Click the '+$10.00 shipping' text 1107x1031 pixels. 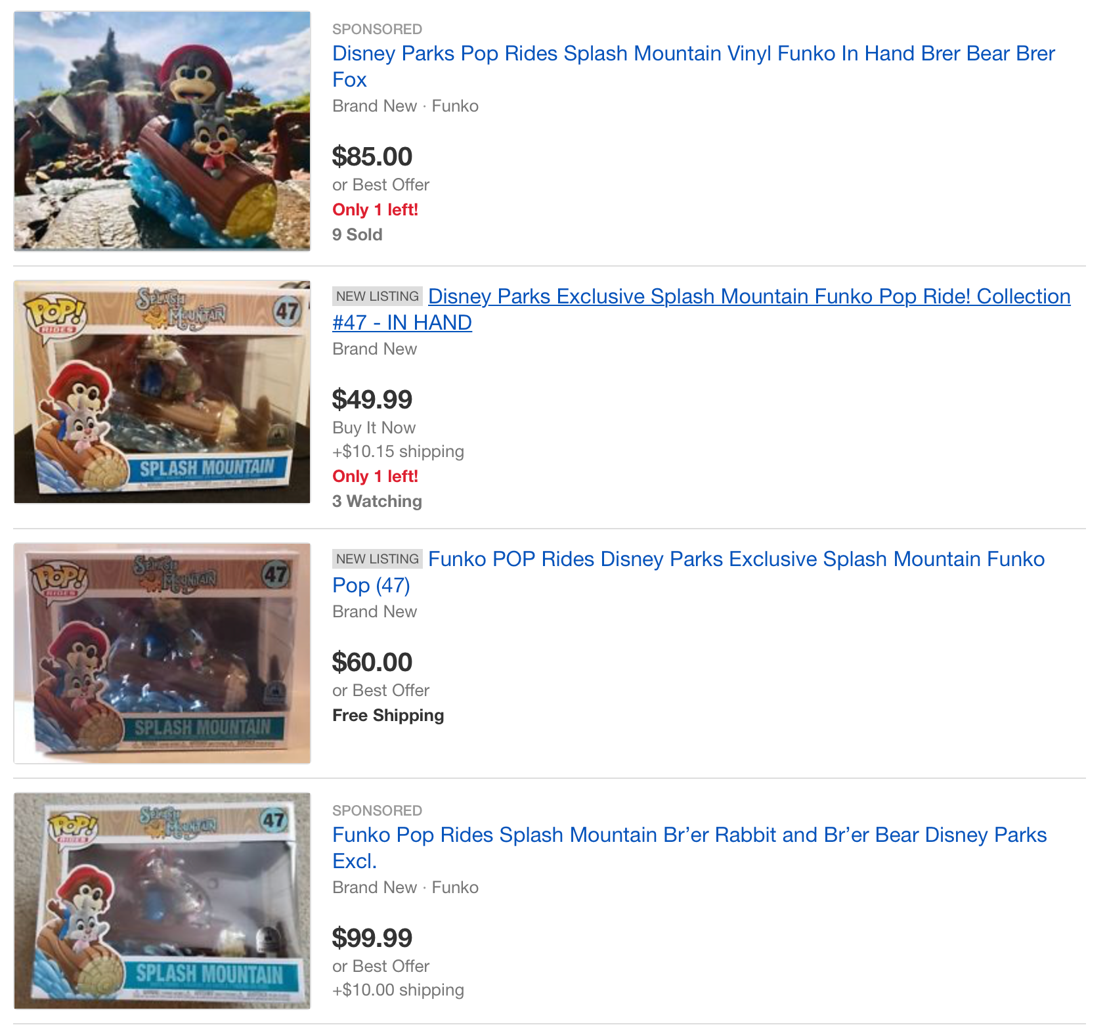point(398,990)
